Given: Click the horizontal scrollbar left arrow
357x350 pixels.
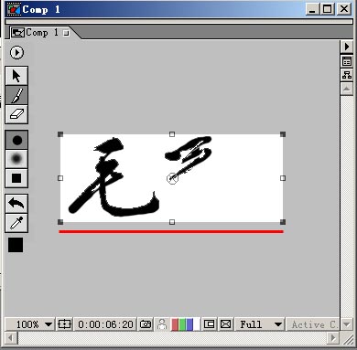Looking at the screenshot, I should 11,338.
